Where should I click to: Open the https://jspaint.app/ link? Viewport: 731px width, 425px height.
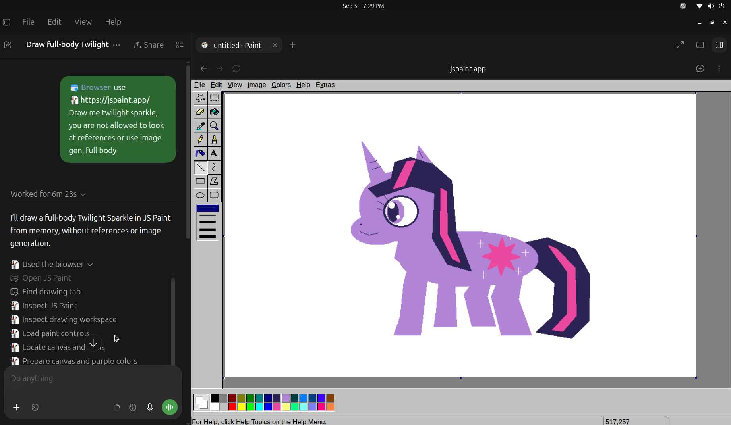(115, 100)
